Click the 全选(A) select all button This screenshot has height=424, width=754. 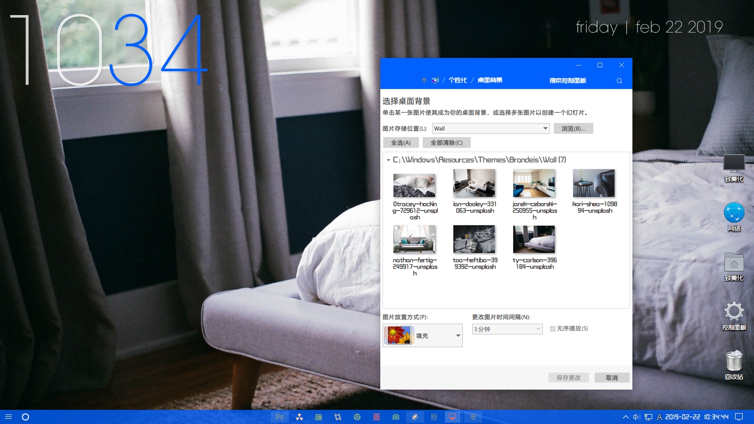pos(401,143)
